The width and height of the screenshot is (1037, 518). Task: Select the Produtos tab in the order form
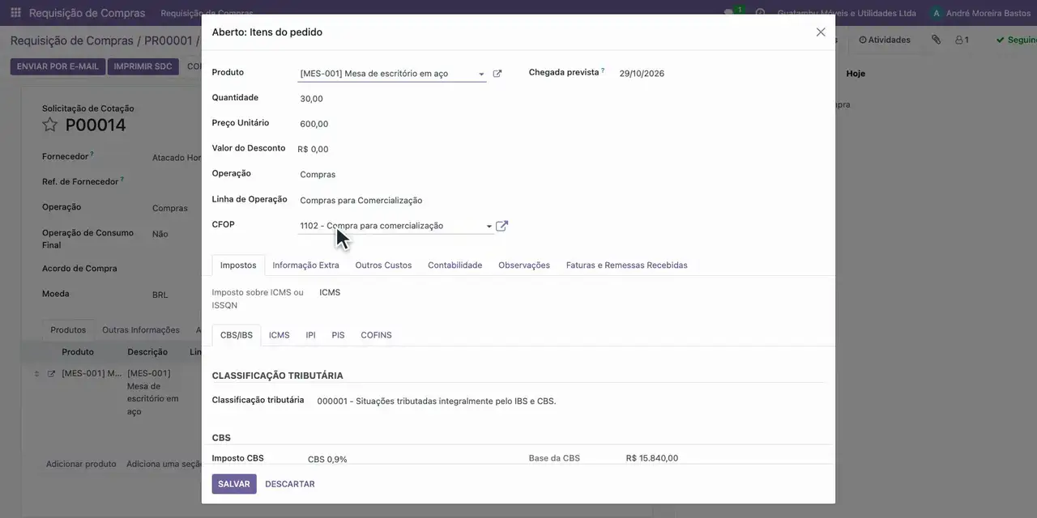68,330
